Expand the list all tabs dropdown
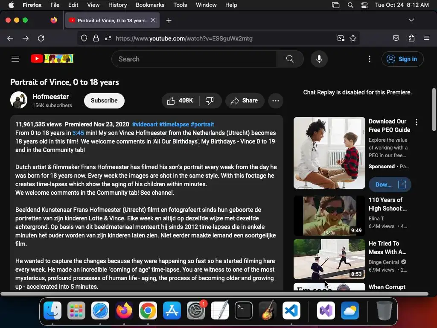This screenshot has width=437, height=328. 411,20
